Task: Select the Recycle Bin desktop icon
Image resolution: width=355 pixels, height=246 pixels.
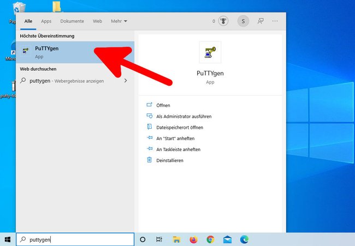Action: (19, 8)
